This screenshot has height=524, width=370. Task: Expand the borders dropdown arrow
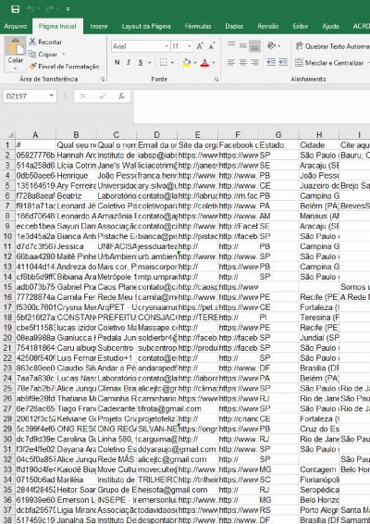[172, 63]
